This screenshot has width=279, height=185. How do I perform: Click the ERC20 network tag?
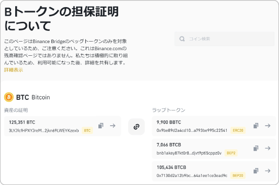click(x=238, y=130)
